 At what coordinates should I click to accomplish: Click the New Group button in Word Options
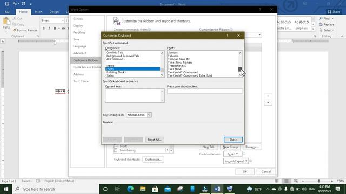point(230,147)
